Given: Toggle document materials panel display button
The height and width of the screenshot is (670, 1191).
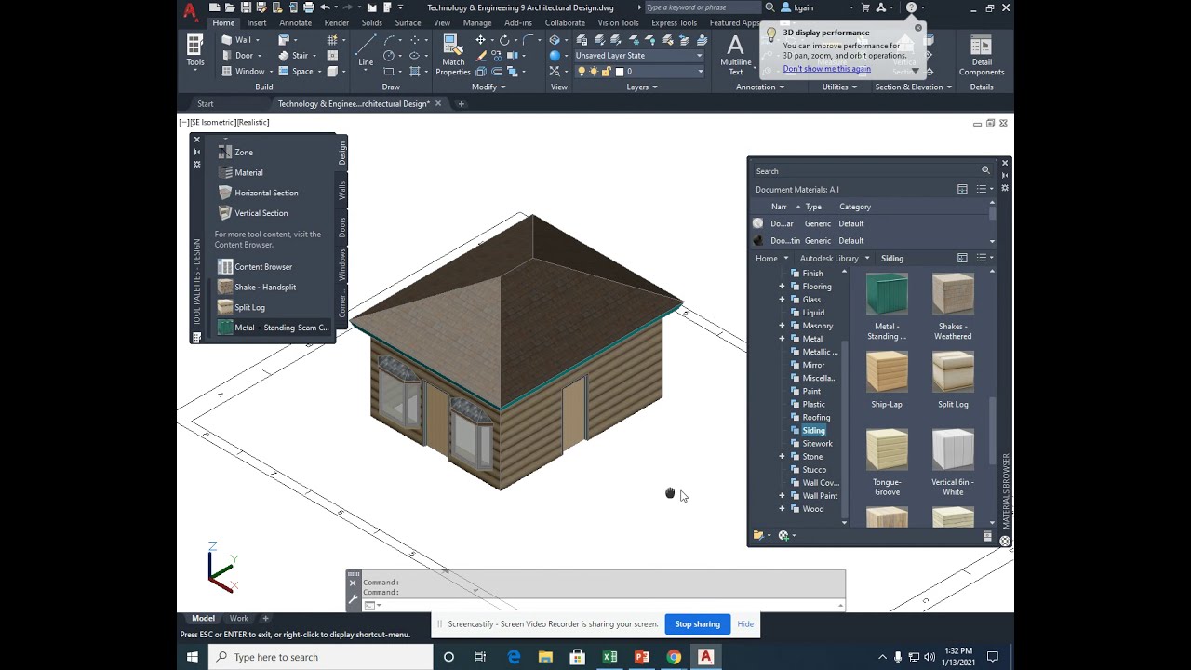Looking at the screenshot, I should (962, 189).
